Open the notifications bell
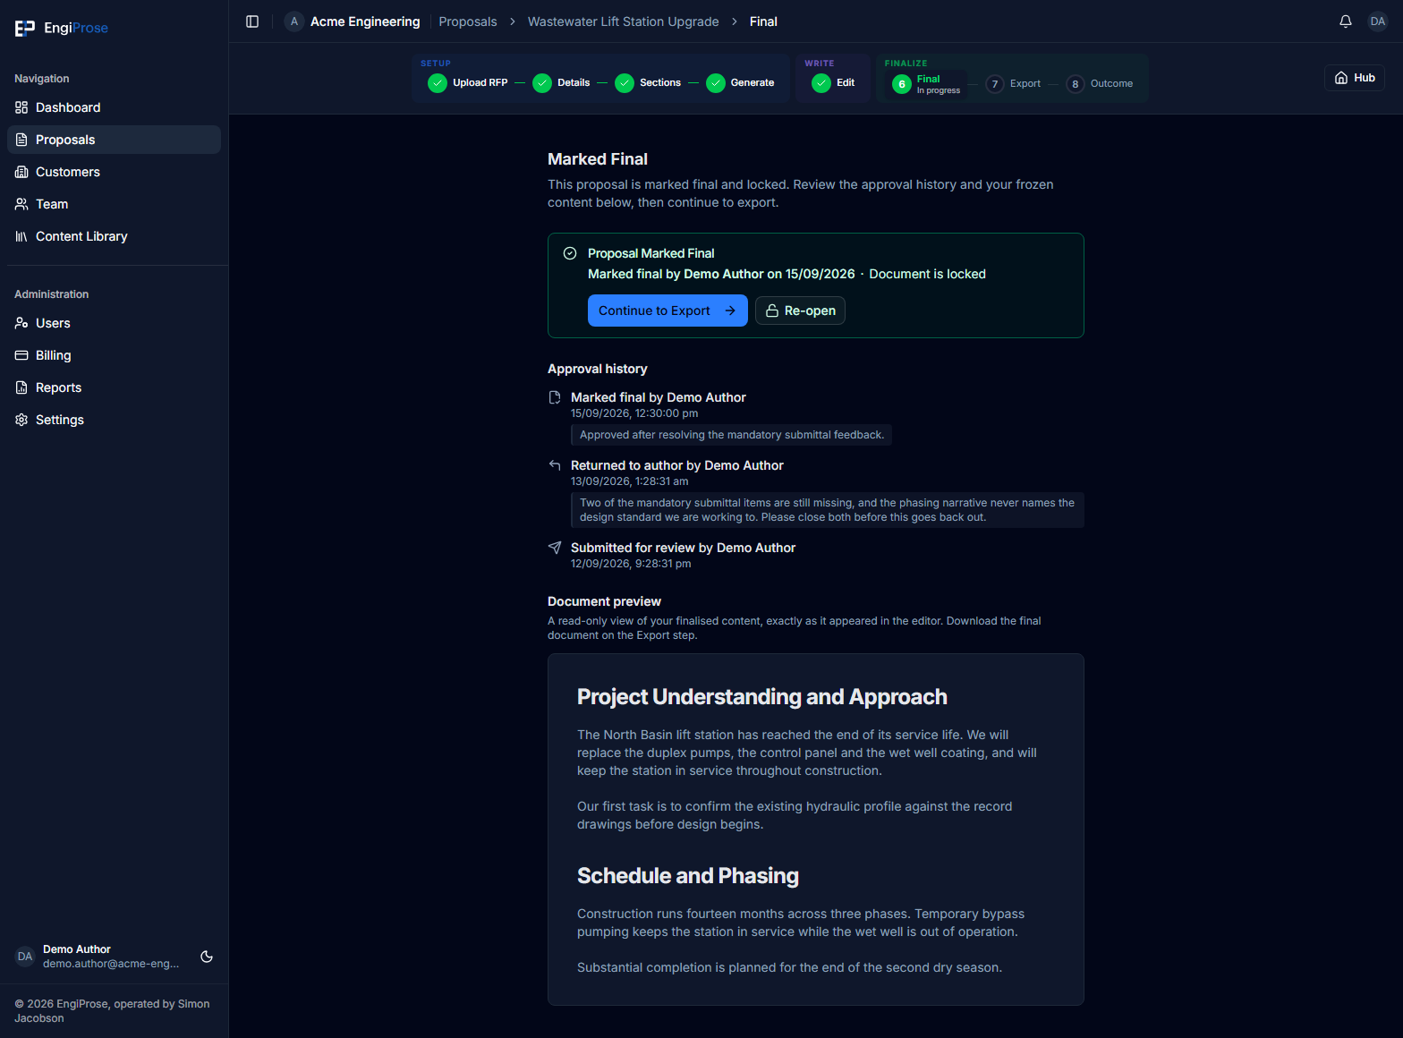The height and width of the screenshot is (1038, 1403). point(1346,21)
